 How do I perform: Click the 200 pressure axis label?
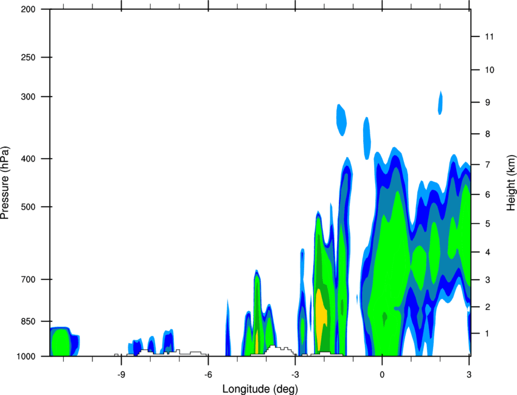[x=28, y=10]
